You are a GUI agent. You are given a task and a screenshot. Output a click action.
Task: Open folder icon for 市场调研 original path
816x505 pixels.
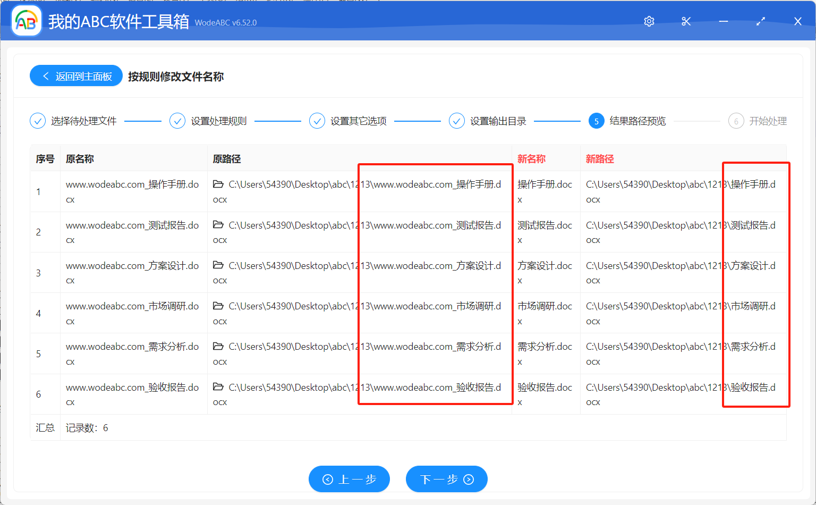218,306
